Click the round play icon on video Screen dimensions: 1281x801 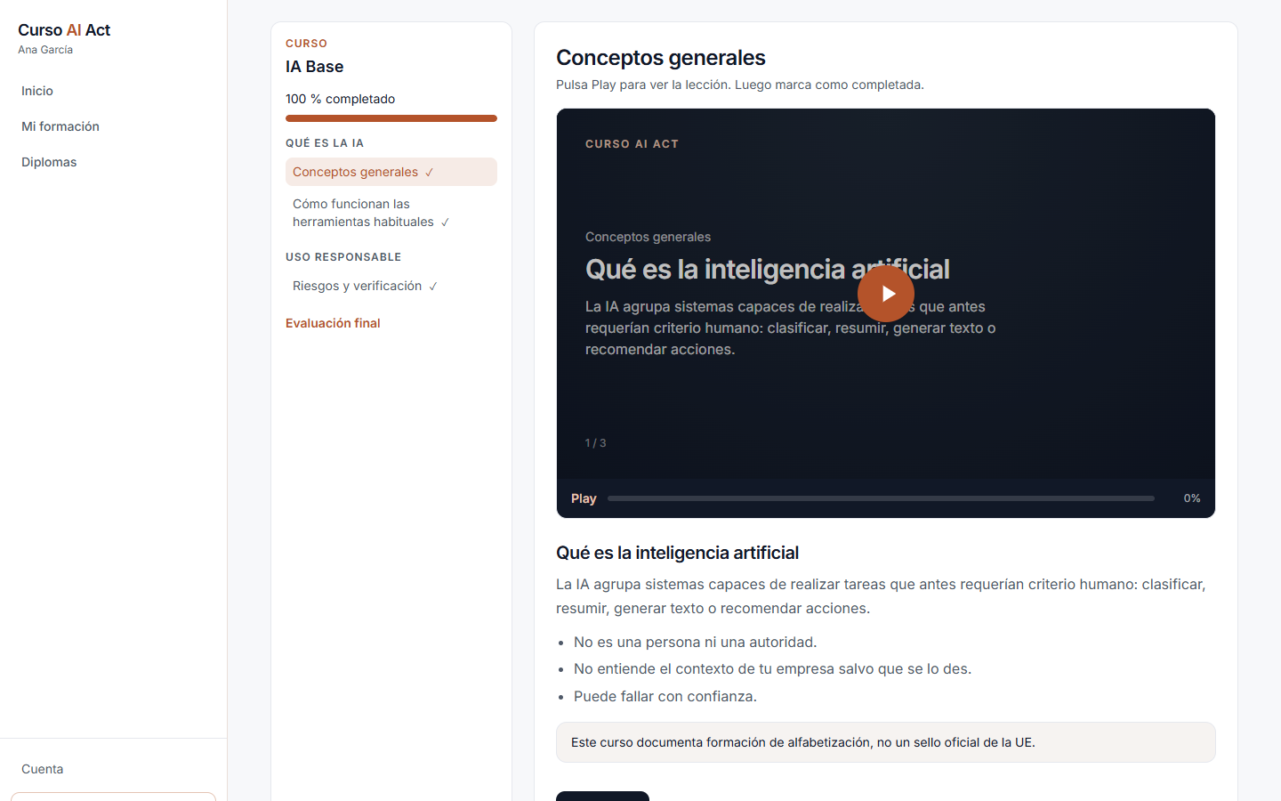point(886,294)
